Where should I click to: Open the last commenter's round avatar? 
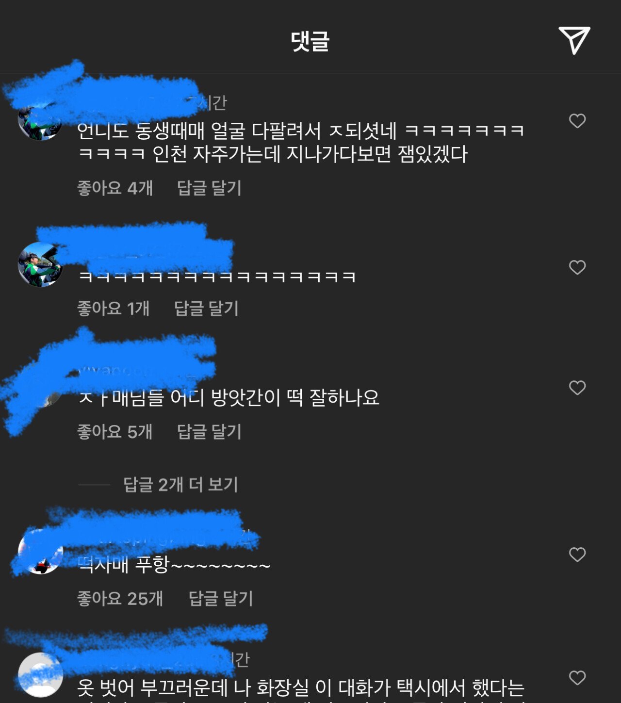coord(40,675)
